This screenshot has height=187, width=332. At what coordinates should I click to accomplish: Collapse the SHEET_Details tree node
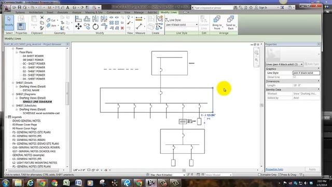tap(13, 83)
